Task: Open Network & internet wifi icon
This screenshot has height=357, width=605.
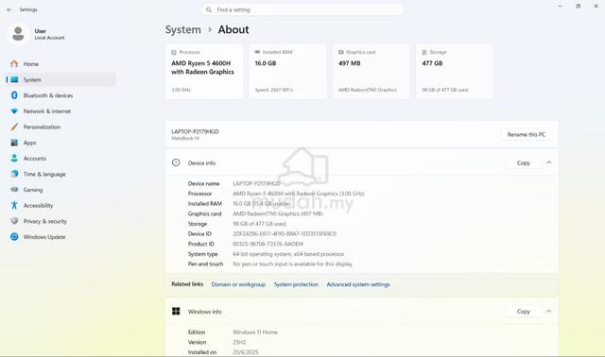Action: (14, 111)
